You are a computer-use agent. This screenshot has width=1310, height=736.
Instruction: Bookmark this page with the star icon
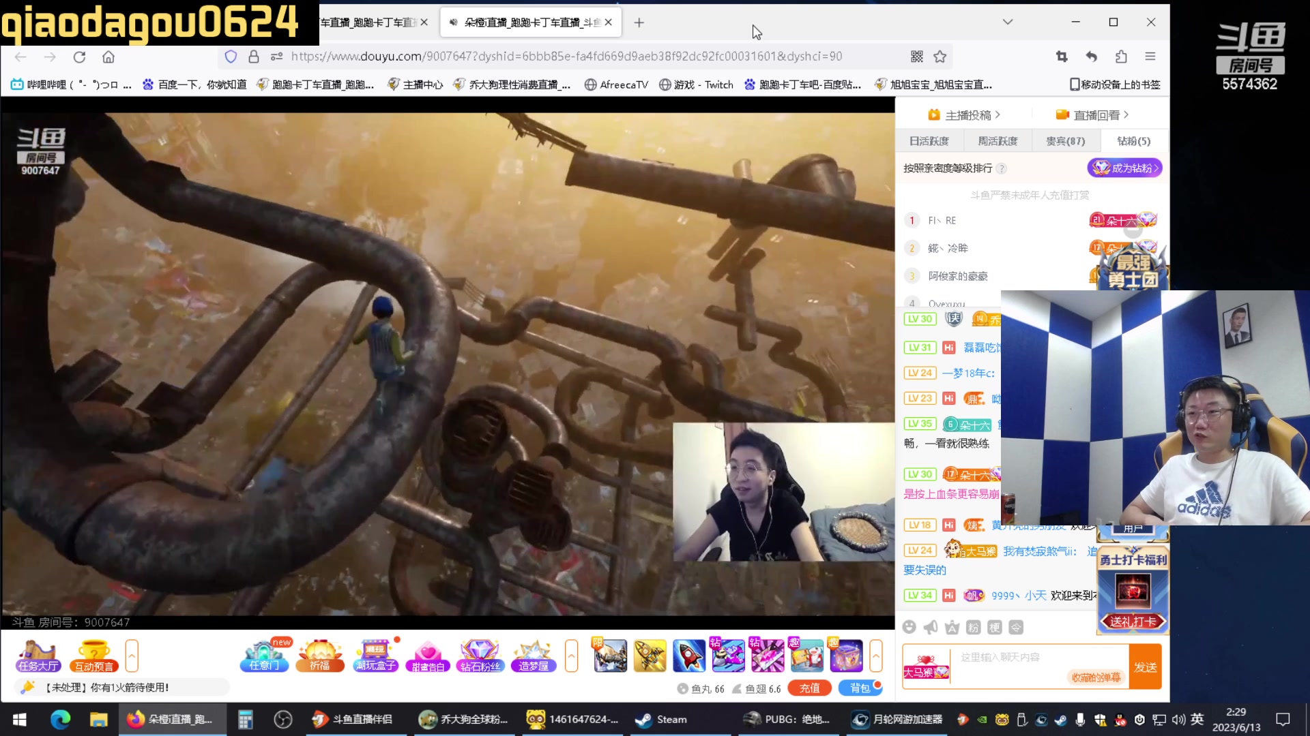point(940,57)
